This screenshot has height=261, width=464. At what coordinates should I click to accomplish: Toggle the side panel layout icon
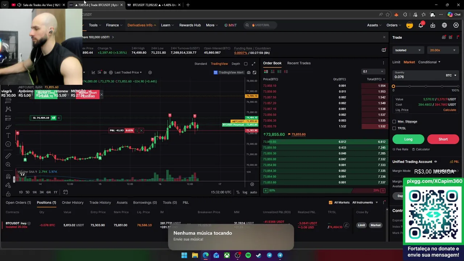384,50
